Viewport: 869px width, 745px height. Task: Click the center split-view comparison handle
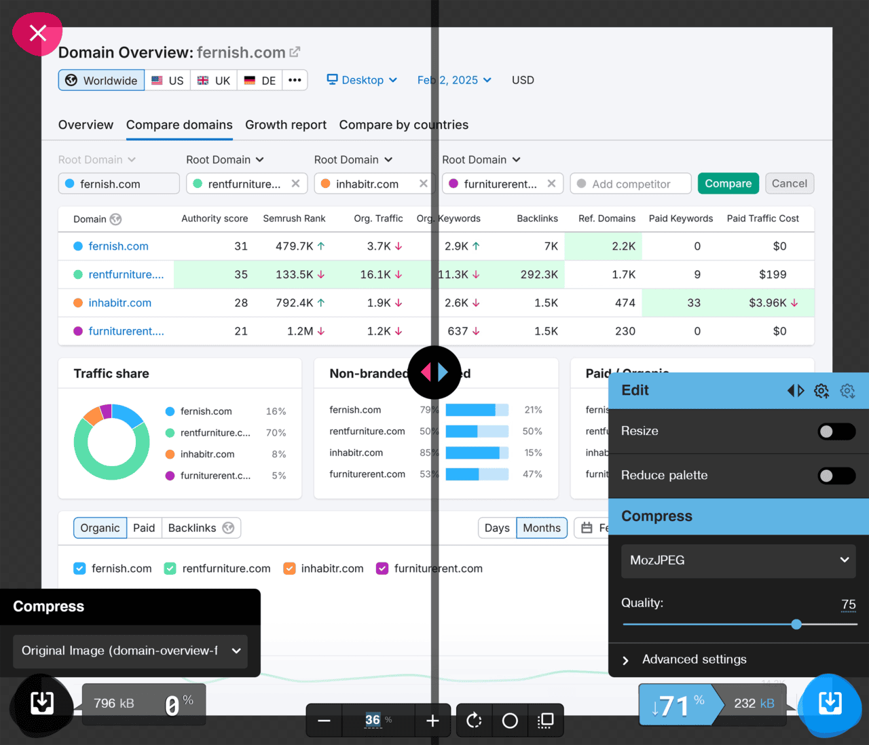coord(434,372)
